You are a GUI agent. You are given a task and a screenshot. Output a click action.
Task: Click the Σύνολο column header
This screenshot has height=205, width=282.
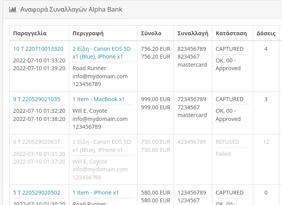[151, 33]
